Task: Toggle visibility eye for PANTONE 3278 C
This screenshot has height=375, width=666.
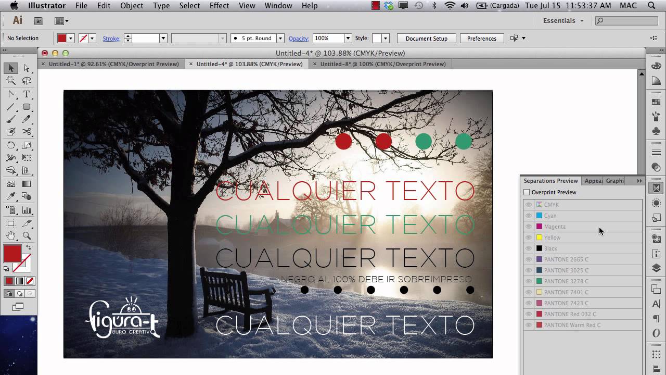Action: coord(529,281)
